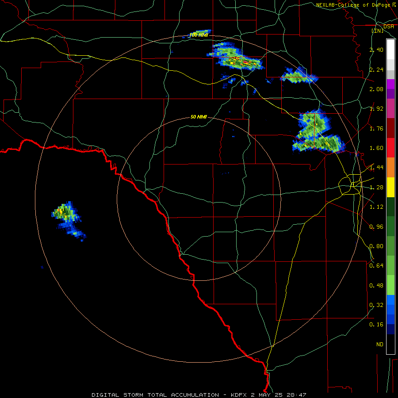Click the NEXLAB-College of DuPage credit text
The height and width of the screenshot is (398, 398).
353,5
